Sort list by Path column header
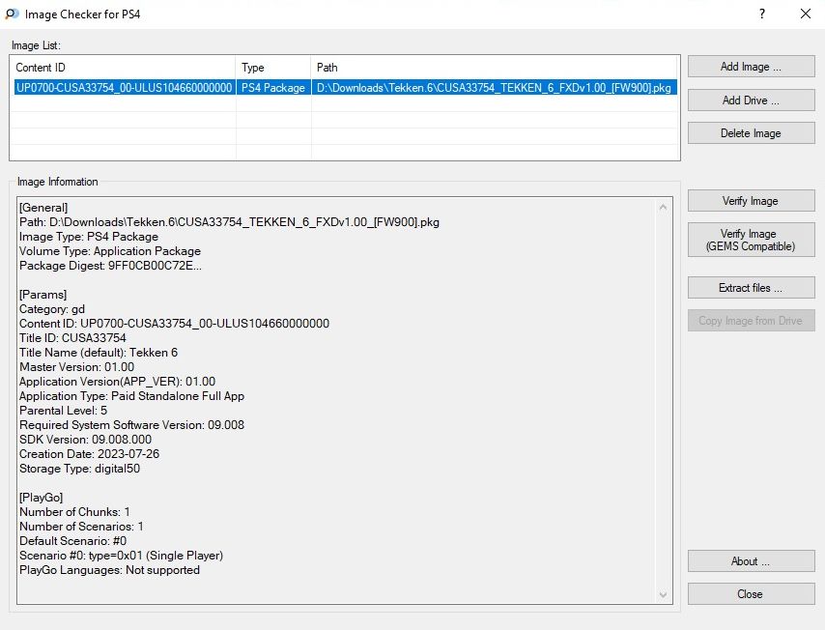825x630 pixels. pyautogui.click(x=494, y=68)
